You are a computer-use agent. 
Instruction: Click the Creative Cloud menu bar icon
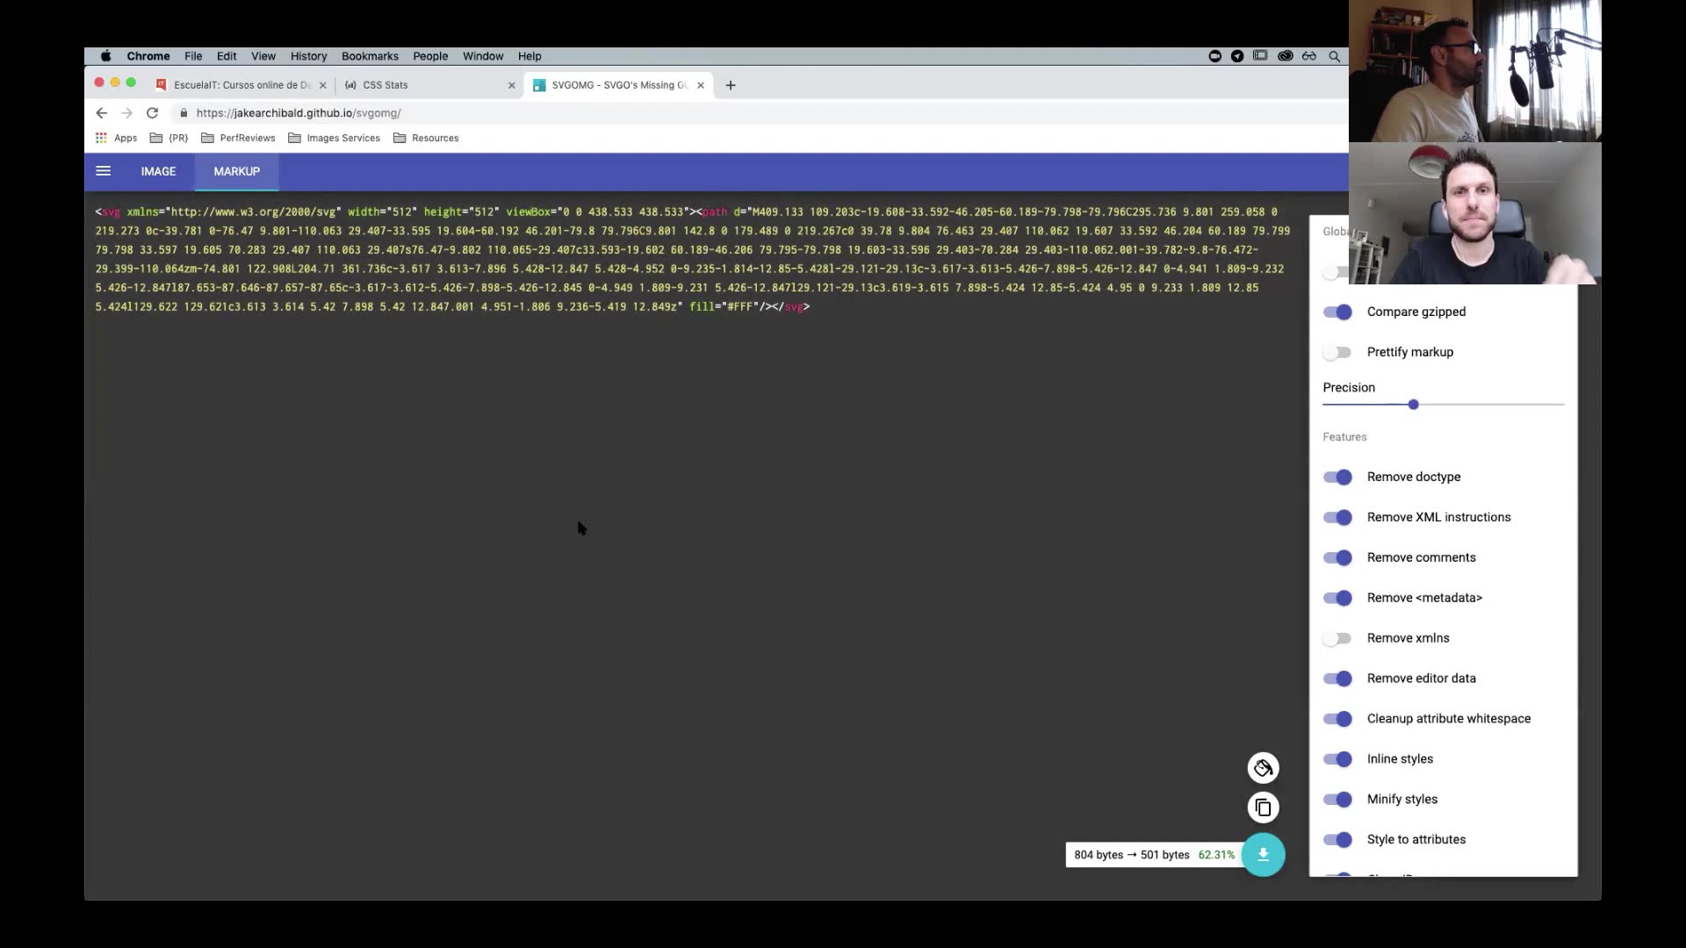click(x=1285, y=56)
